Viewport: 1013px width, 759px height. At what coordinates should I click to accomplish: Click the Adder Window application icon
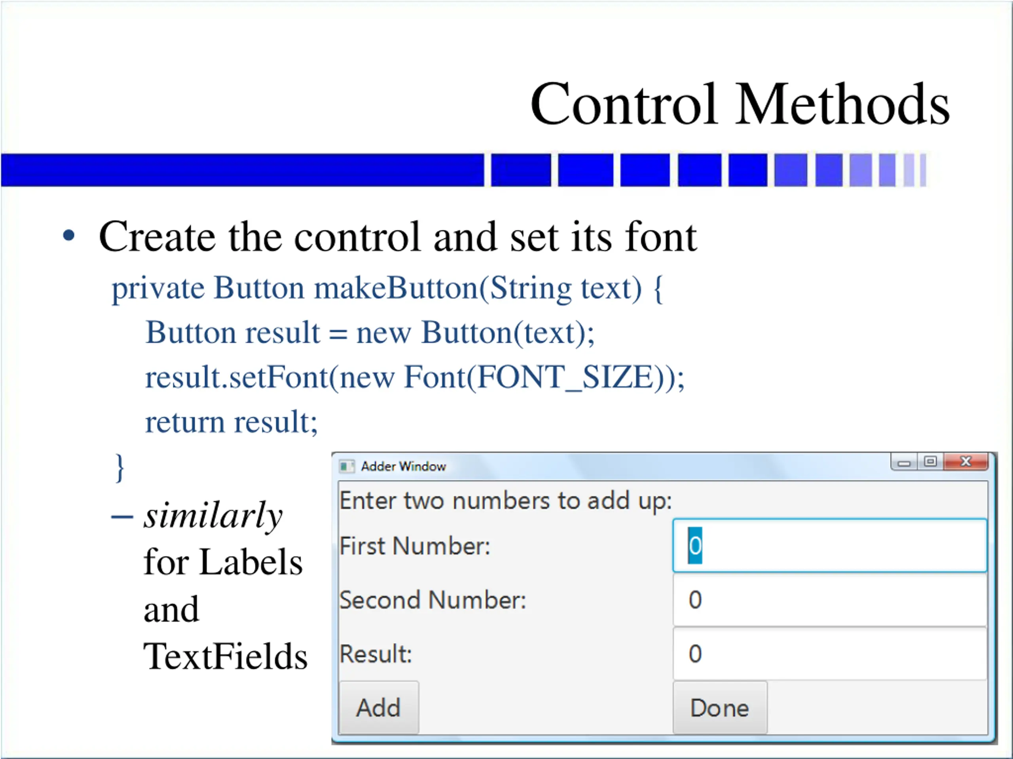coord(347,466)
